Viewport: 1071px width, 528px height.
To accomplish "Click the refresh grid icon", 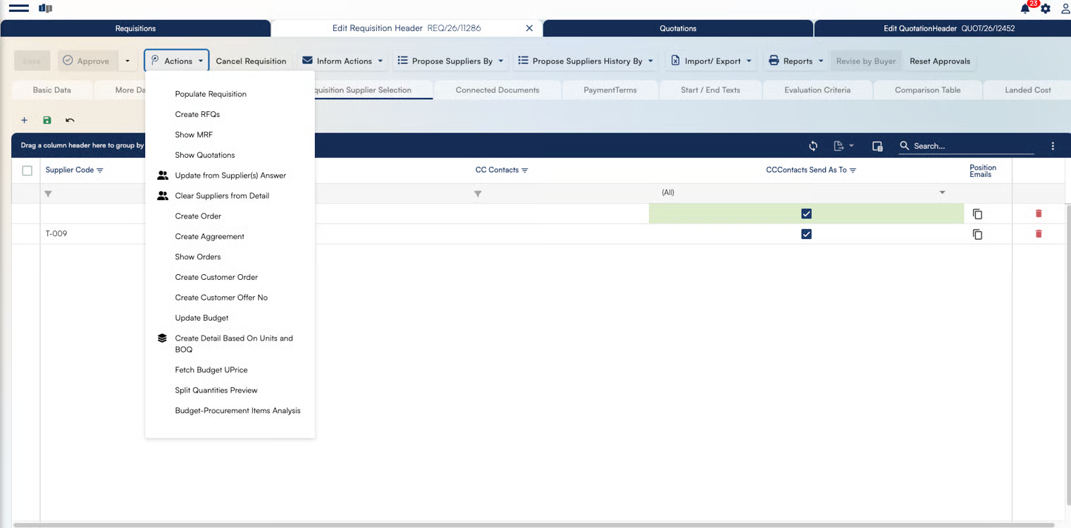I will [813, 146].
